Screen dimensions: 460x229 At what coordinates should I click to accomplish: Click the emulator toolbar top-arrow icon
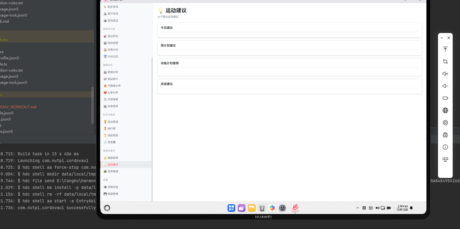coord(445,49)
